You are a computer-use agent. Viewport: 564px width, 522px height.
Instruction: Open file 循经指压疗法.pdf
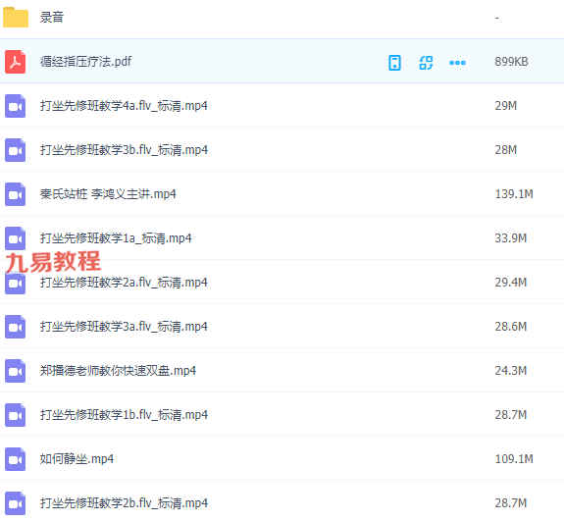[85, 62]
